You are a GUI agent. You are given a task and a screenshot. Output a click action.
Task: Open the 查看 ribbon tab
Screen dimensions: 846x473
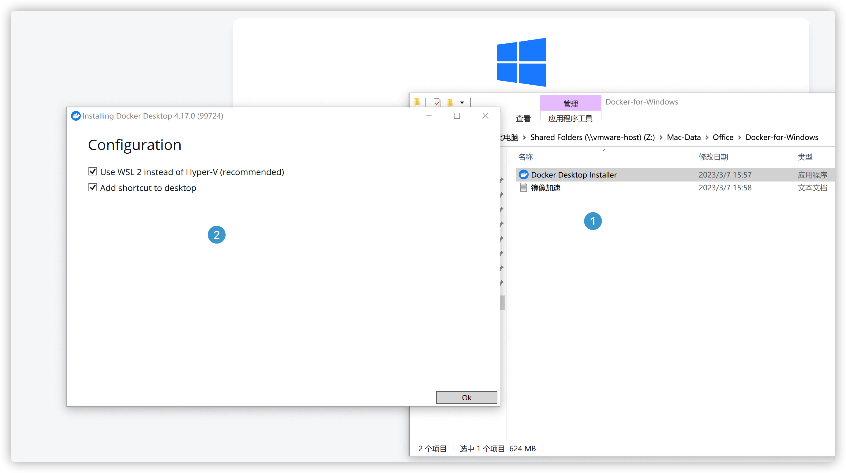pyautogui.click(x=523, y=118)
